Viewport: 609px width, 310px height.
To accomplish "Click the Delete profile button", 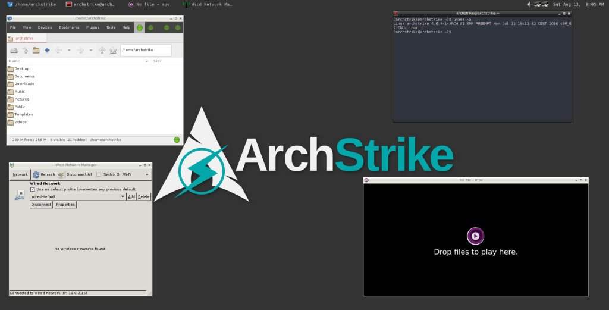I will pos(144,196).
